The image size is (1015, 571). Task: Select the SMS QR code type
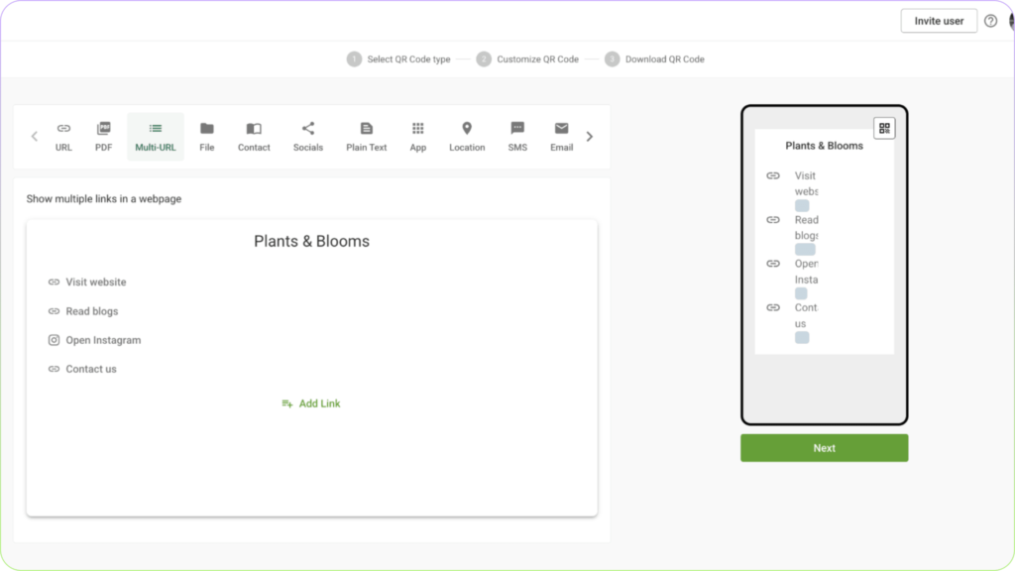pyautogui.click(x=516, y=136)
